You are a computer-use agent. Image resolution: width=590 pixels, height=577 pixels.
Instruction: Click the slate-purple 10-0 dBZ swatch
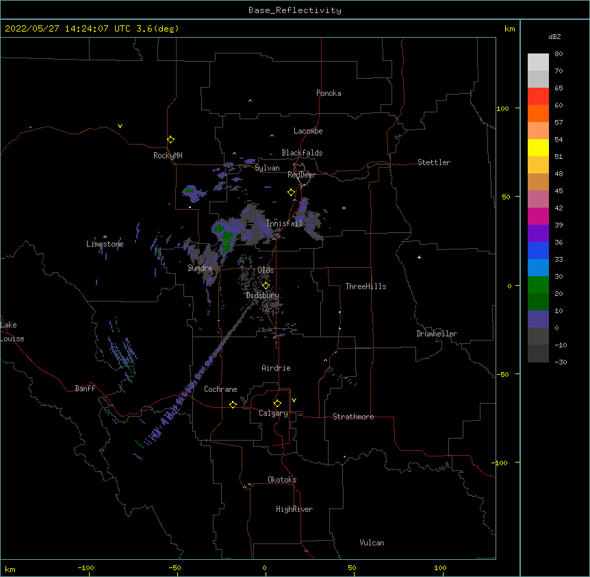click(538, 319)
